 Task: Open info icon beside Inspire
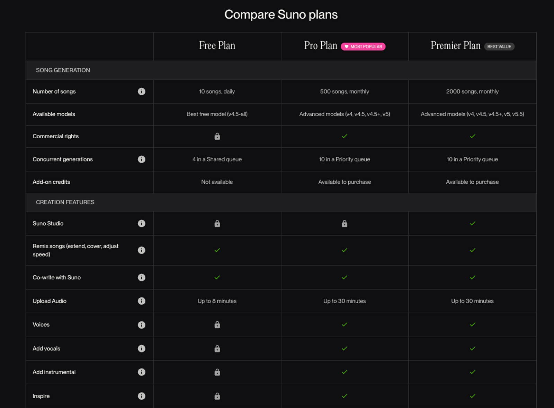pos(142,396)
